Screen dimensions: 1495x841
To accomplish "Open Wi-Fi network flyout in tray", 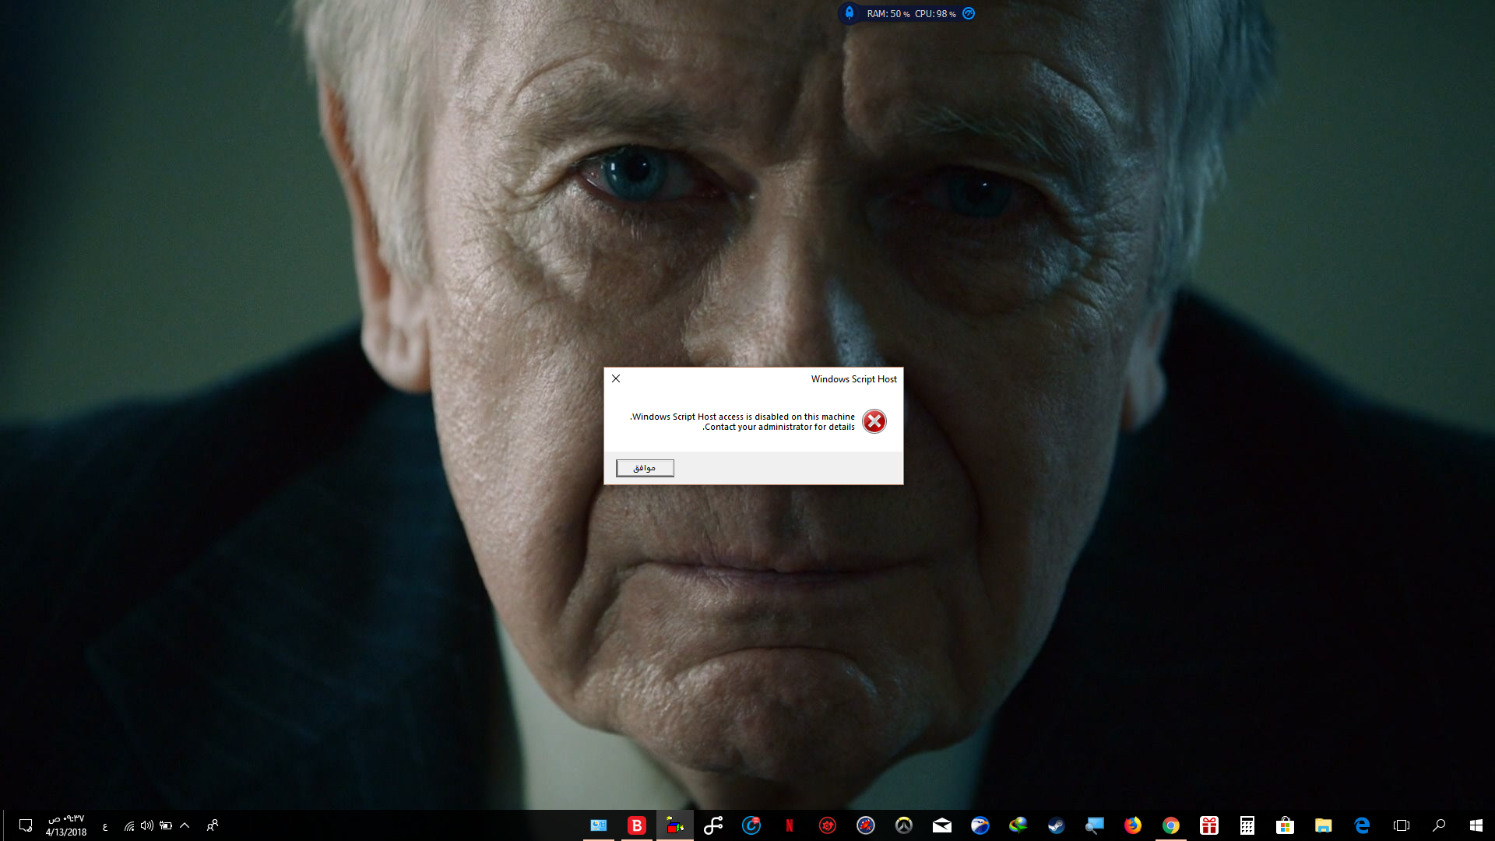I will pyautogui.click(x=129, y=825).
